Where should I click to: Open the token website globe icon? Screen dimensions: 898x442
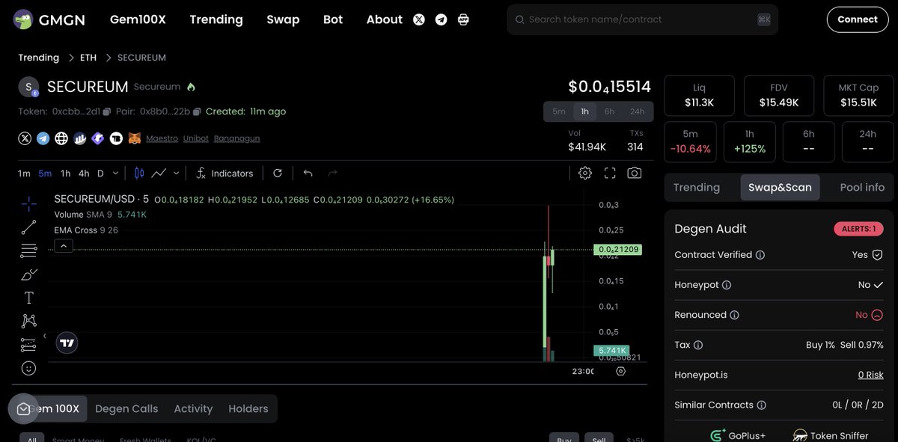61,138
